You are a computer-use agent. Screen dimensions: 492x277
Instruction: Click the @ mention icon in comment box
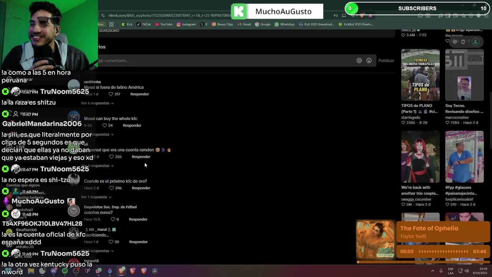(x=359, y=60)
